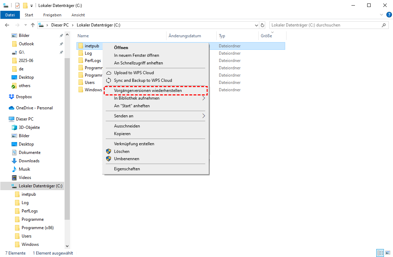Choose Vorgängerversionen wiederherstellen
The width and height of the screenshot is (393, 257).
156,91
